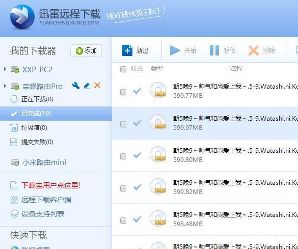Screen dimensions: 298x249
Task: Click the 开始 start button
Action: 183,50
